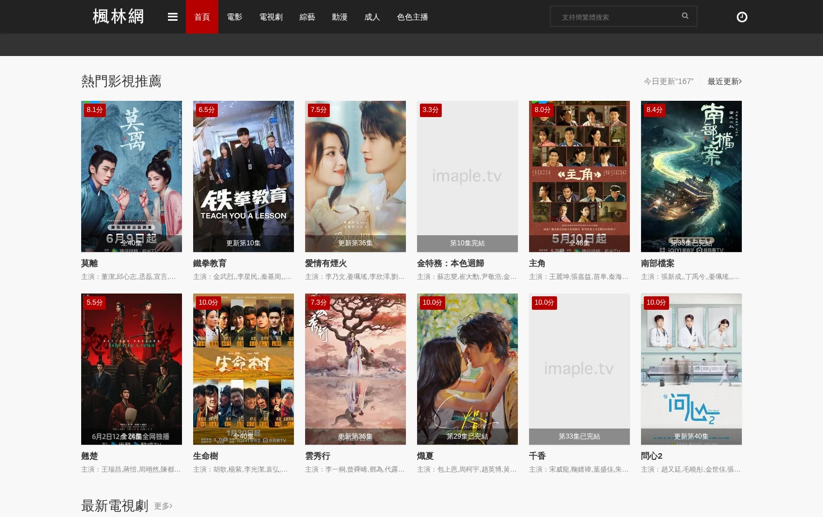The width and height of the screenshot is (823, 517).
Task: Open the 綜藝 navigation item
Action: [307, 17]
